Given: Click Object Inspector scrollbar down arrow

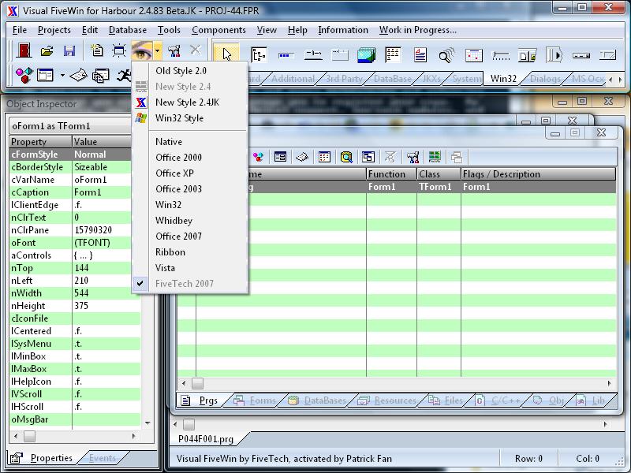Looking at the screenshot, I should point(147,424).
